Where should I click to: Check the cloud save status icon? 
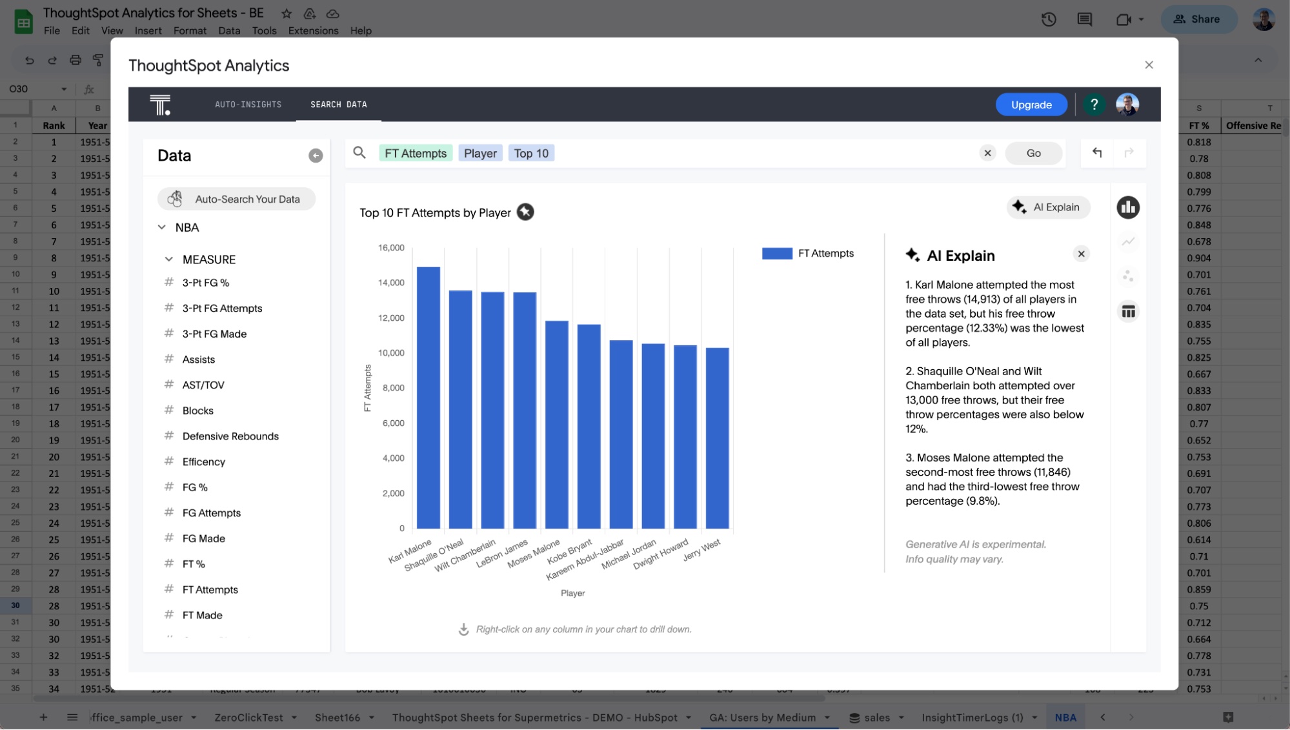point(333,14)
